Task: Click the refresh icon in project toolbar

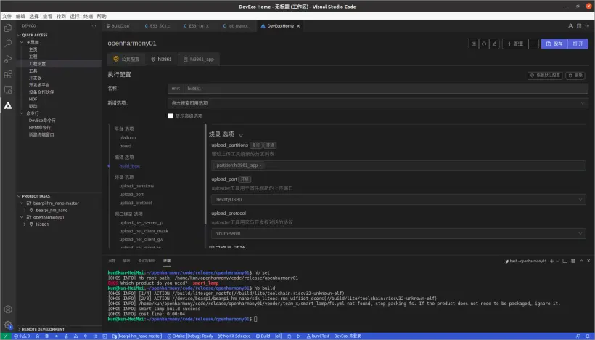Action: [x=484, y=44]
